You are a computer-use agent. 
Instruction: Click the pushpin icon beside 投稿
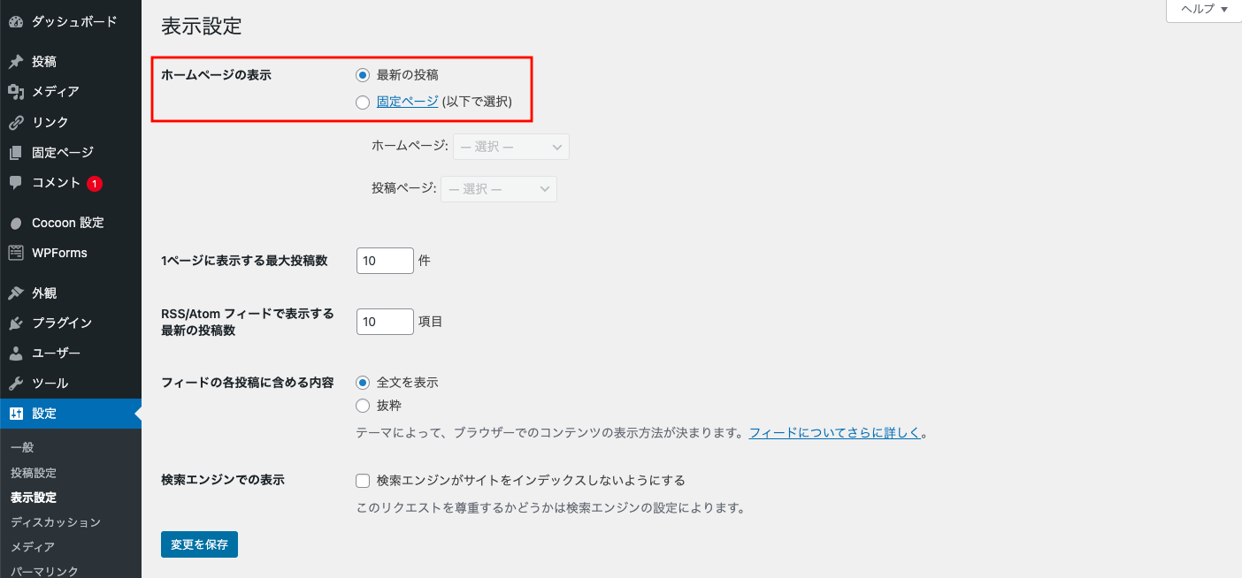(x=16, y=62)
